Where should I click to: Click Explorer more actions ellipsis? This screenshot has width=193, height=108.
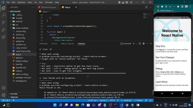tap(33, 7)
